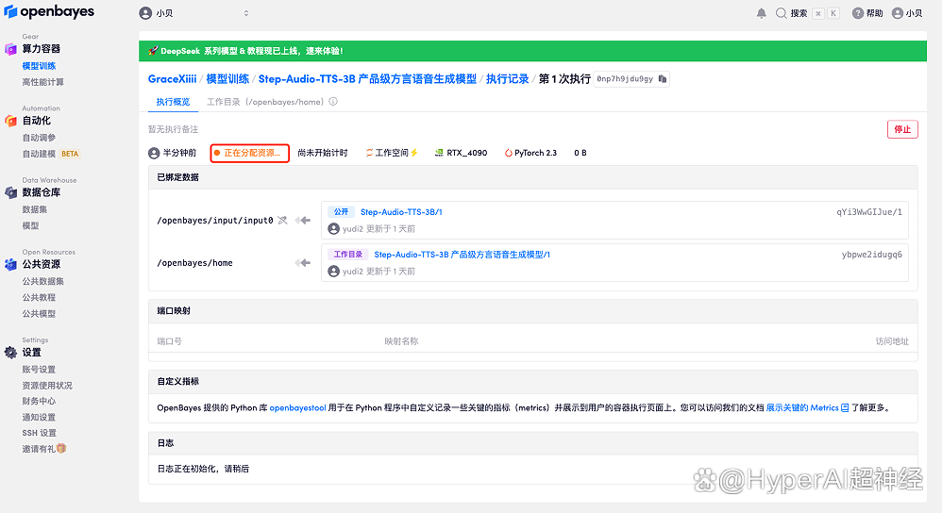
Task: Click the 停止 stop button
Action: pos(902,129)
